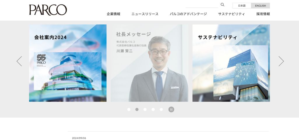Open the 社長メッセージ banner

[149, 63]
